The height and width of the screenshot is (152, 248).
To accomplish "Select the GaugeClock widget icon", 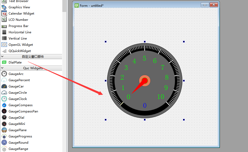I will click(4, 99).
